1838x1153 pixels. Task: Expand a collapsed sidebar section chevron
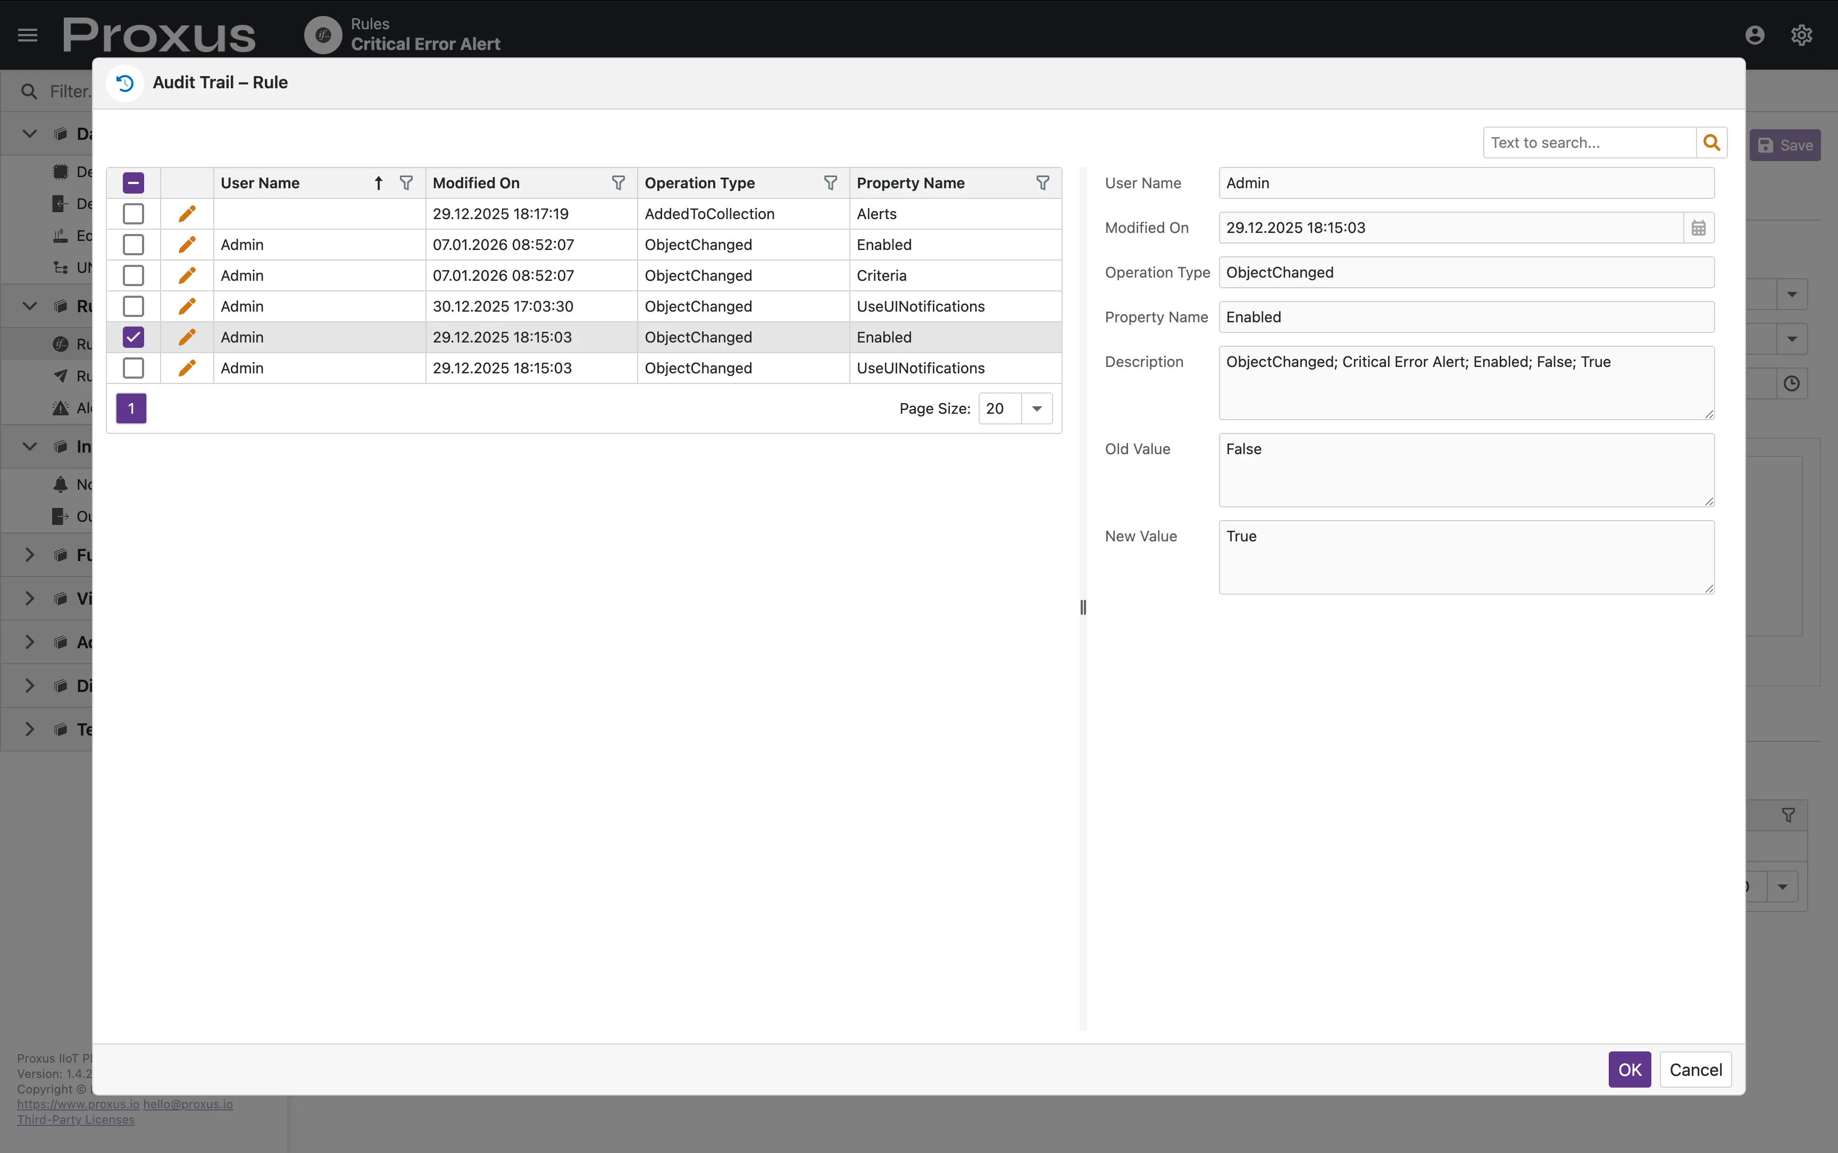(x=30, y=554)
